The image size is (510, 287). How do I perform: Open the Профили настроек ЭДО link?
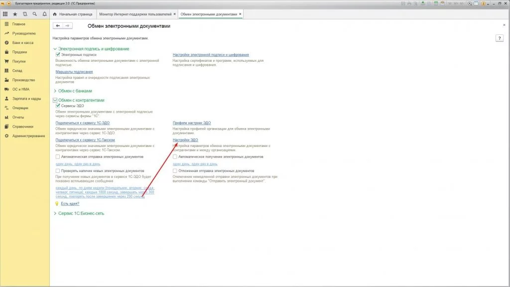pos(192,123)
